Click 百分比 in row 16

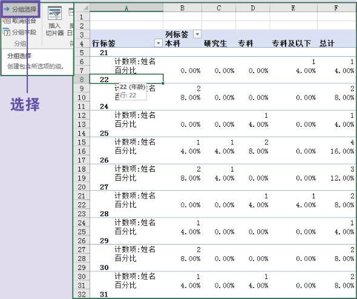(125, 151)
